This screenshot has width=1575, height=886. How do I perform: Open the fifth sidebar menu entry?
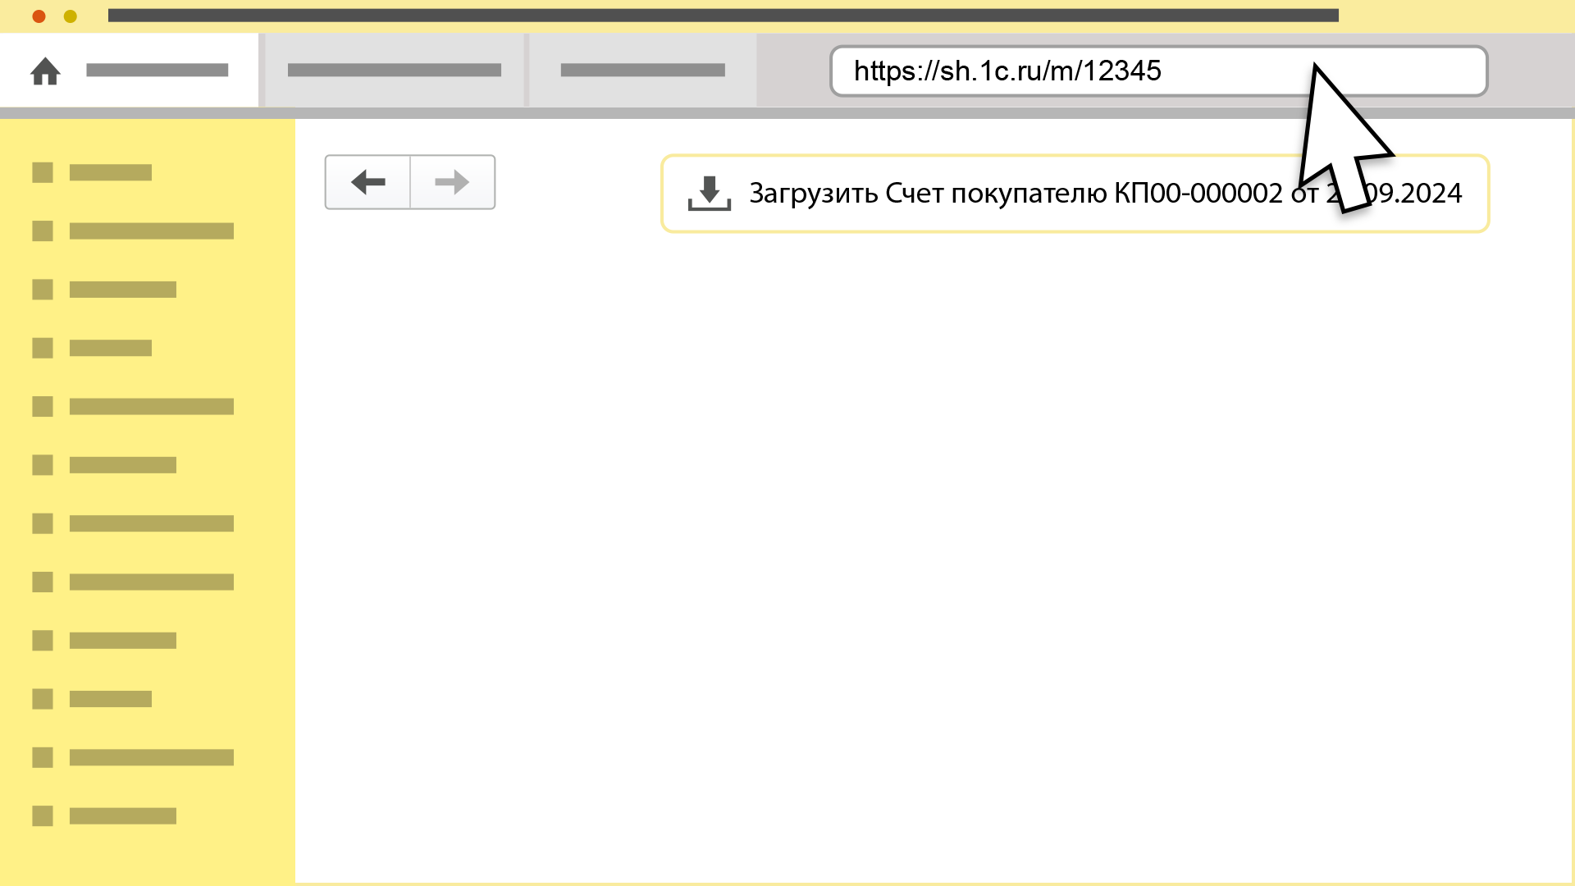[x=151, y=407]
